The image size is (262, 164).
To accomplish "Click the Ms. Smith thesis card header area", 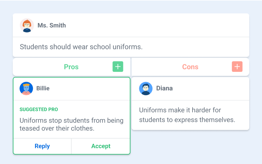I will (x=131, y=25).
